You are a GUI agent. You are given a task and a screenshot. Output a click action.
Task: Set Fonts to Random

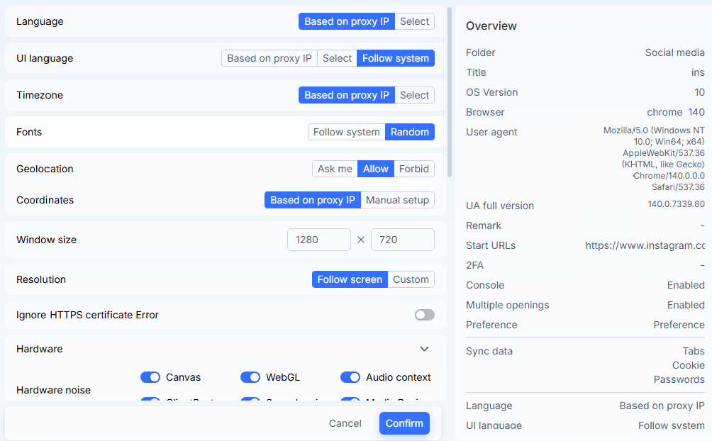[409, 132]
